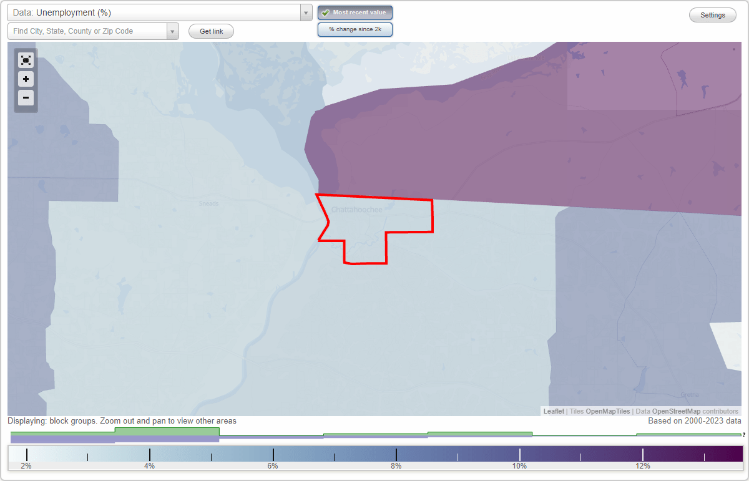Expand the location search dropdown arrow
The width and height of the screenshot is (749, 481).
(172, 31)
